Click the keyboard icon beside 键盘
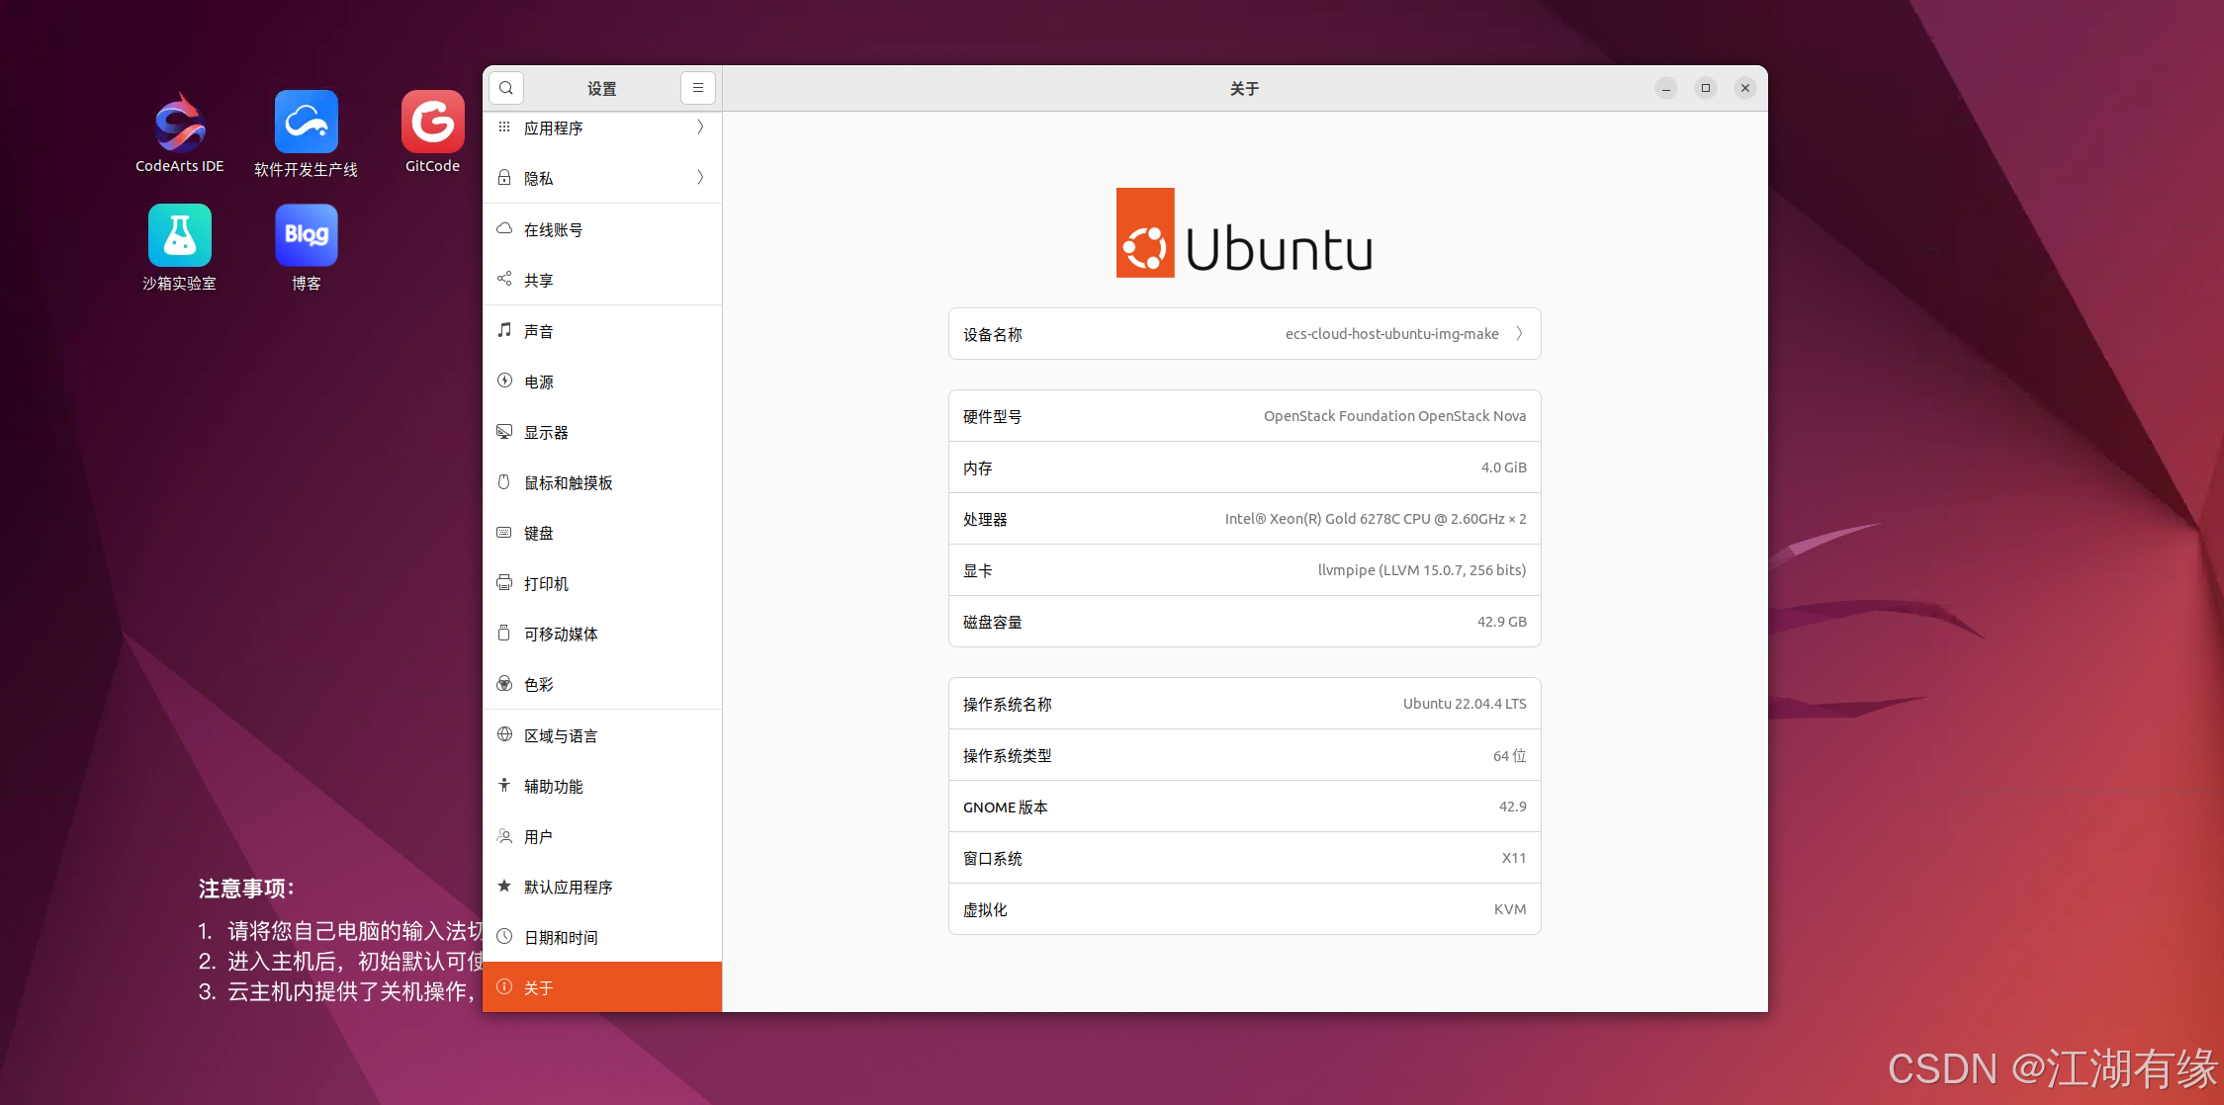Image resolution: width=2224 pixels, height=1105 pixels. pos(504,532)
